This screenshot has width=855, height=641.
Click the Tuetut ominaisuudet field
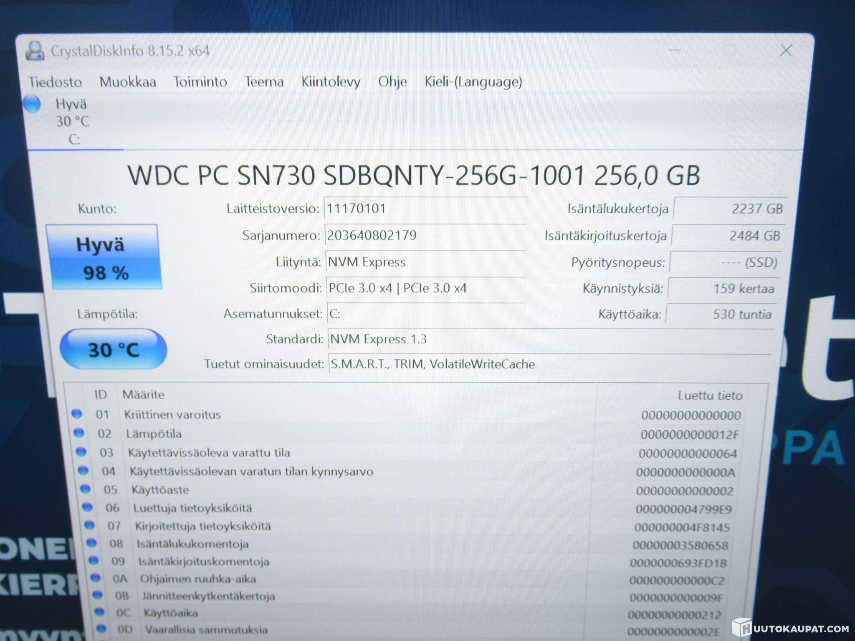[x=549, y=364]
